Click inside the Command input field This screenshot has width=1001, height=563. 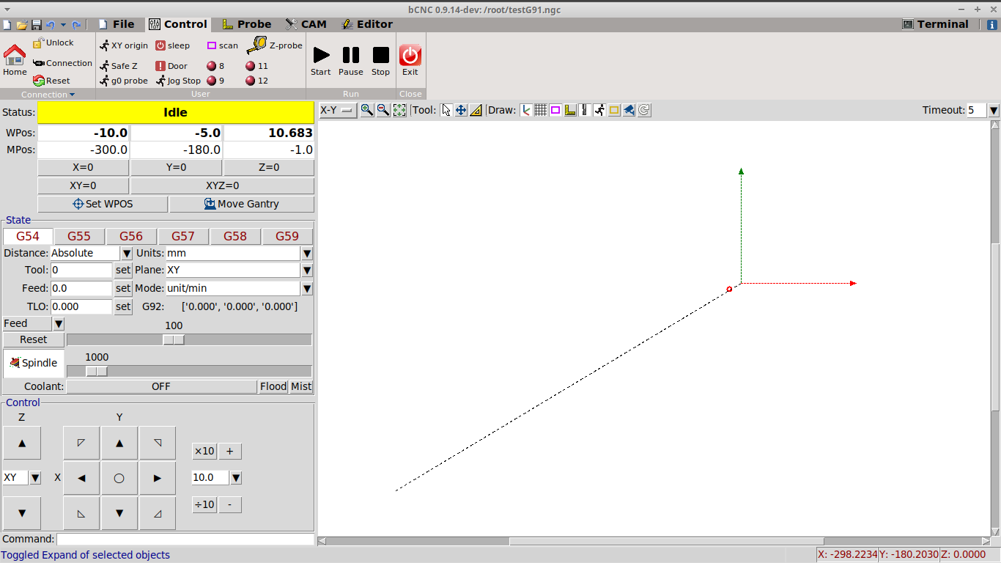183,539
